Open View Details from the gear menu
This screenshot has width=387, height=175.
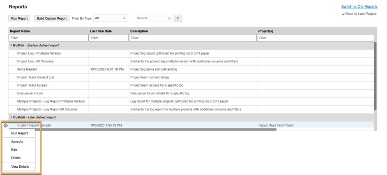coord(20,167)
